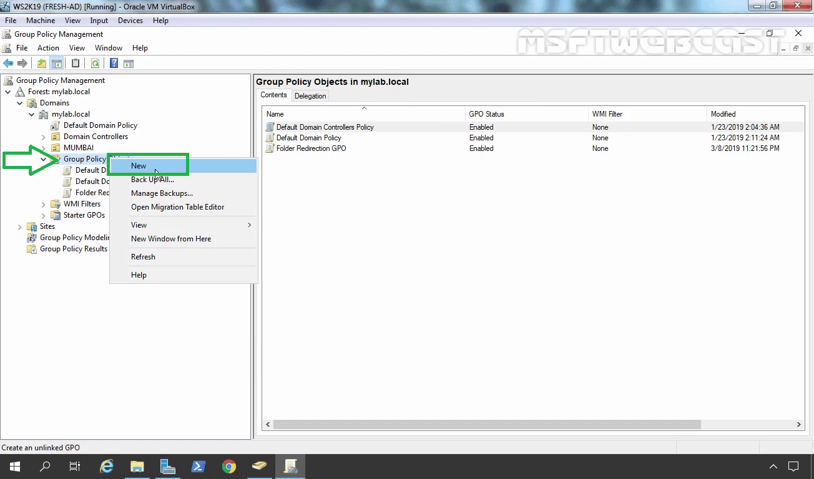The height and width of the screenshot is (479, 814).
Task: Choose New in the context menu
Action: coord(184,166)
